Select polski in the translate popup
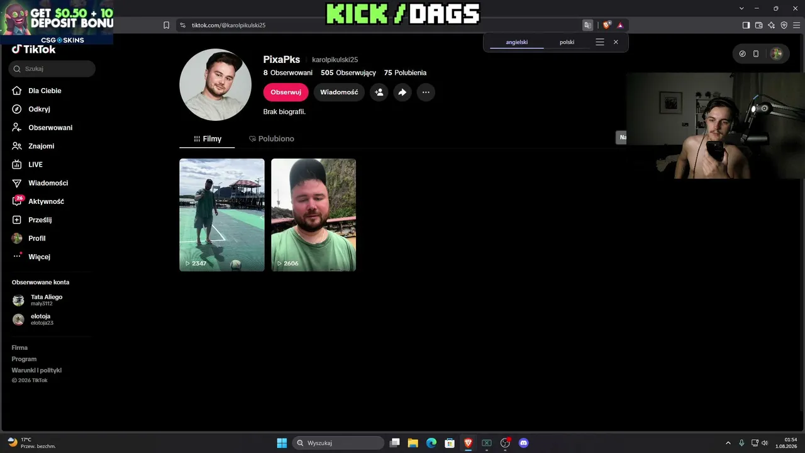The height and width of the screenshot is (453, 805). 567,42
